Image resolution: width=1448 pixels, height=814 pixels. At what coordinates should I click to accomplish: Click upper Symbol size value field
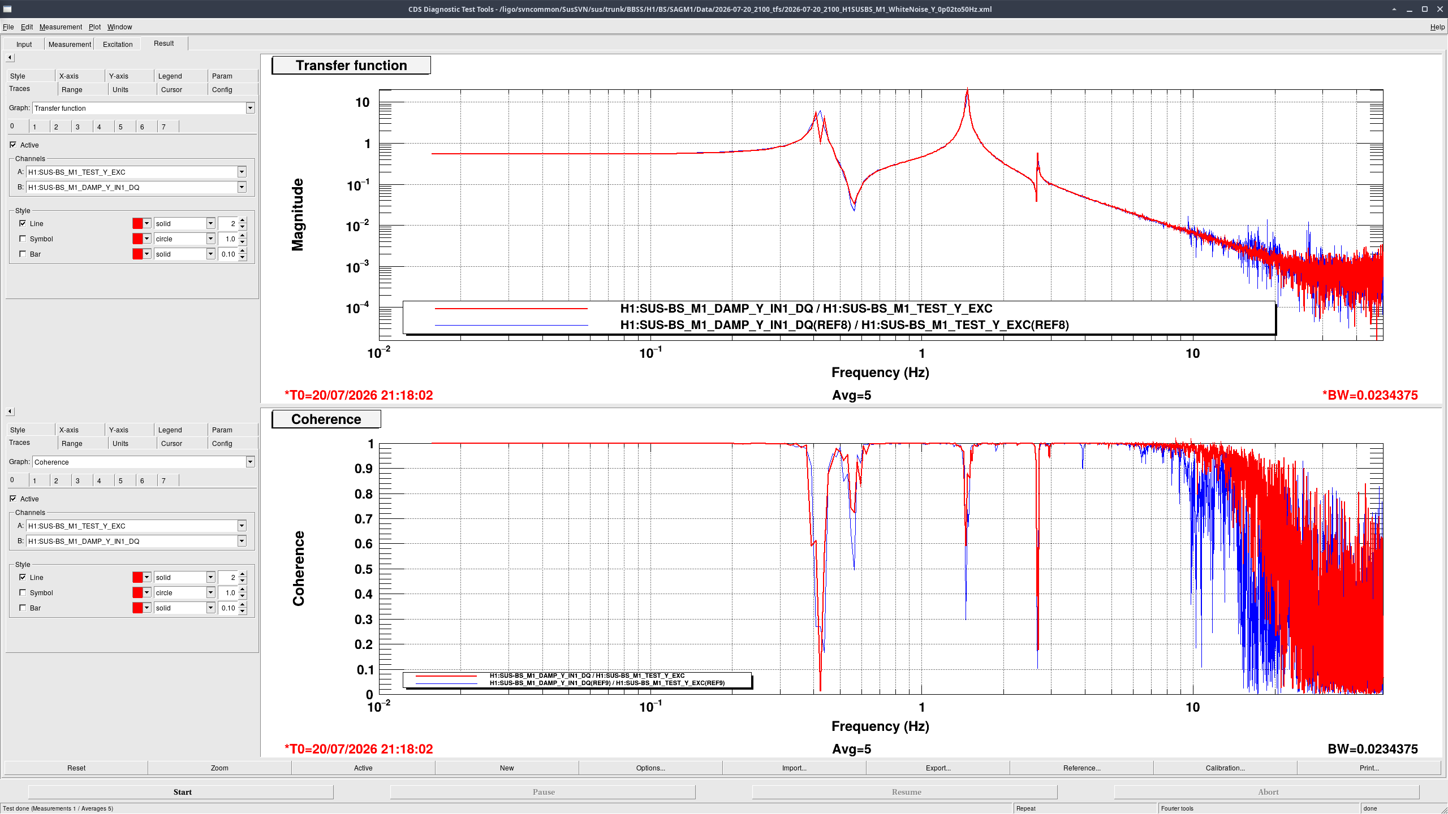pos(229,239)
